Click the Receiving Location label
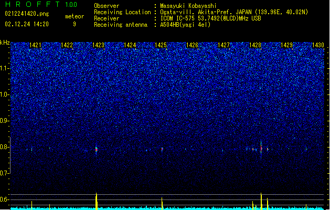Image resolution: width=330 pixels, height=210 pixels. coord(122,12)
